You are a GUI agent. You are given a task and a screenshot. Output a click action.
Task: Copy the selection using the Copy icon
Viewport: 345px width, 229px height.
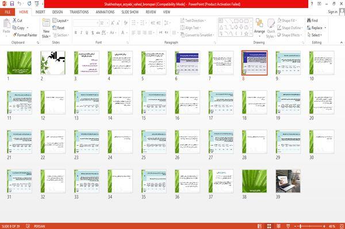tap(14, 28)
